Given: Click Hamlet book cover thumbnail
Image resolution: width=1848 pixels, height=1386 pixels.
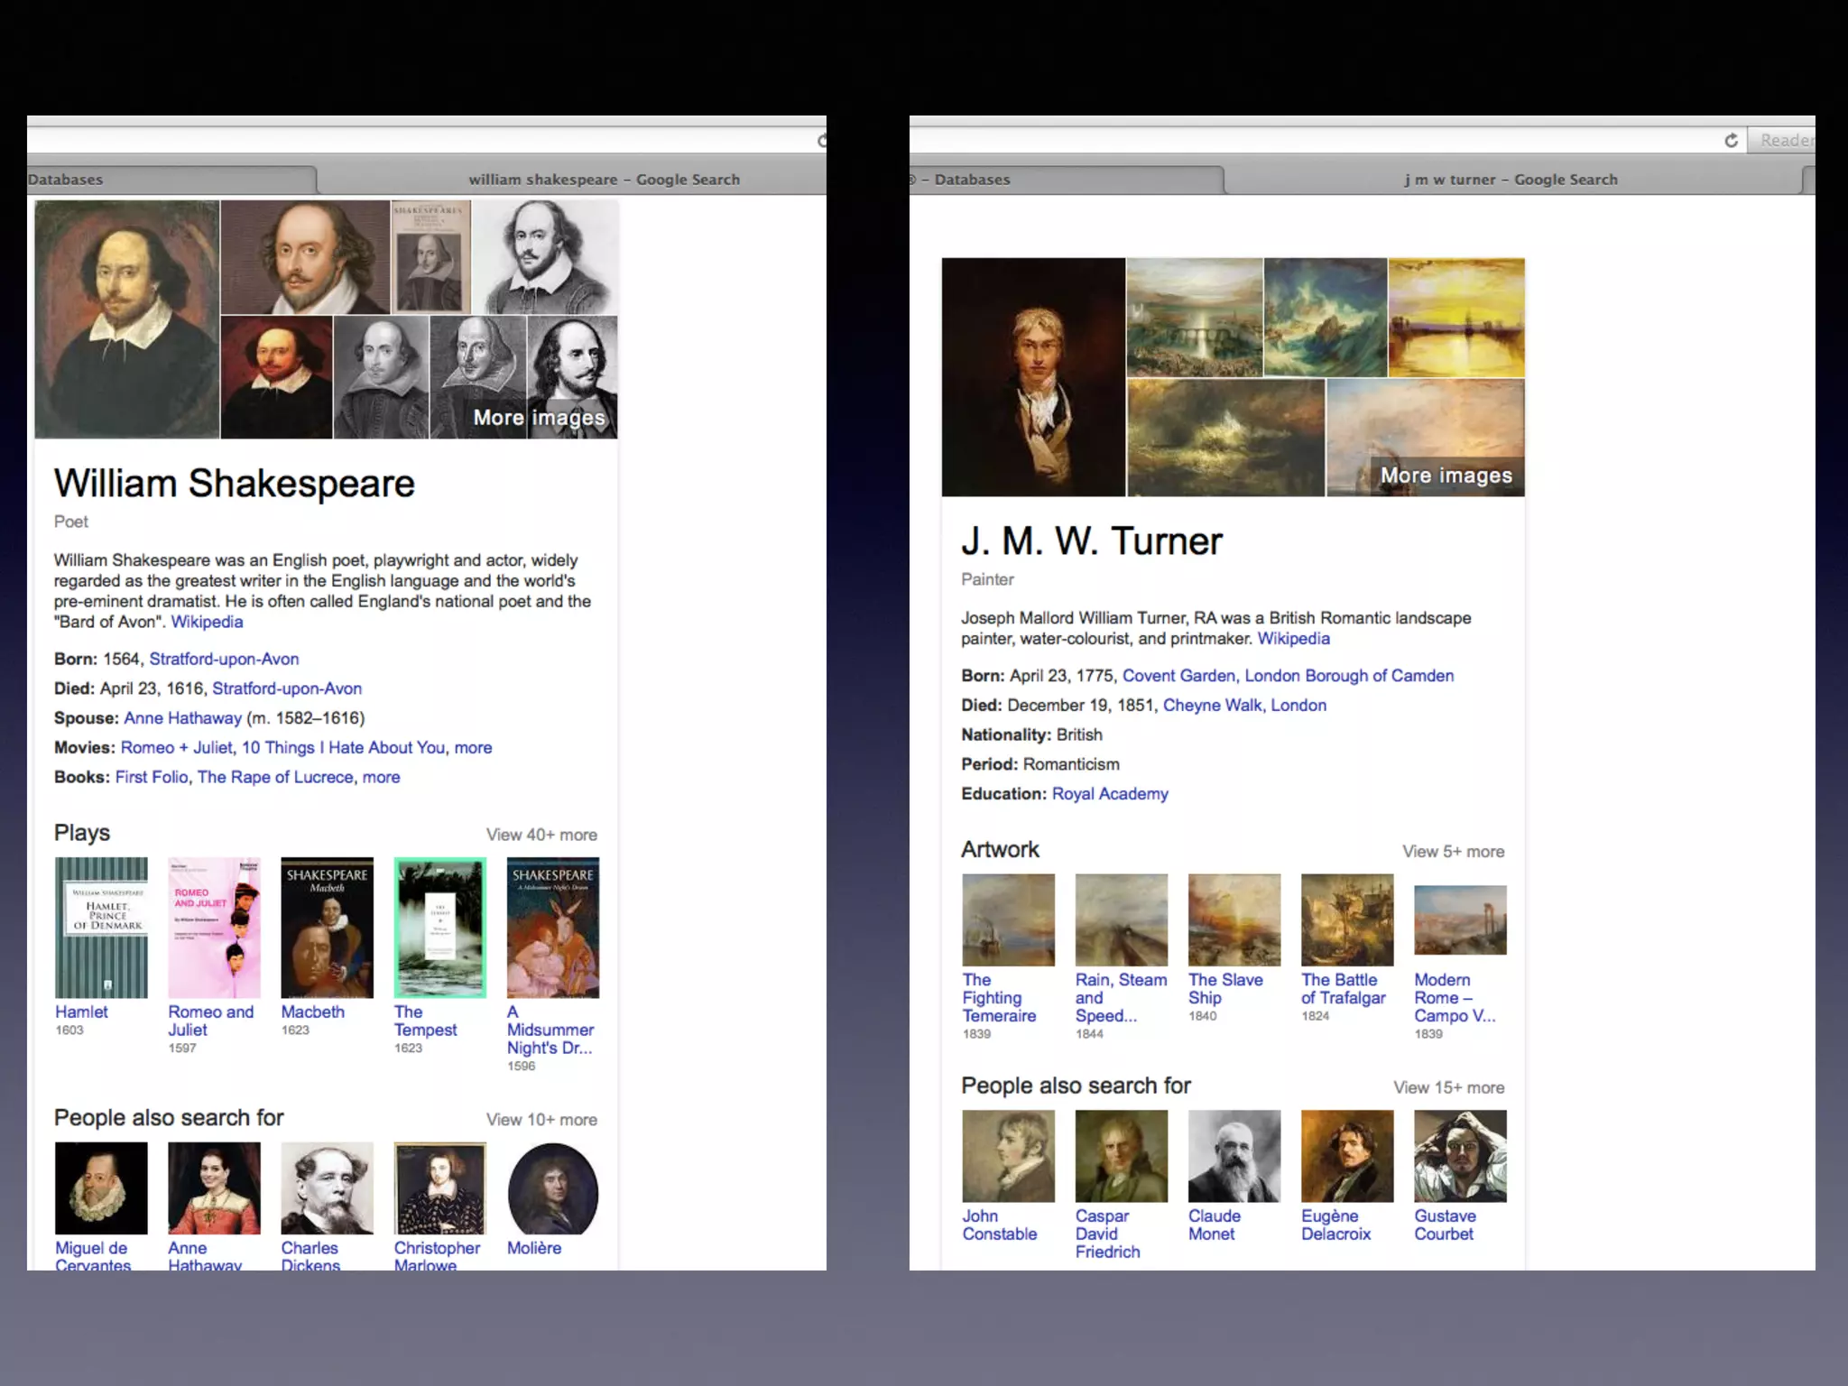Looking at the screenshot, I should point(101,927).
